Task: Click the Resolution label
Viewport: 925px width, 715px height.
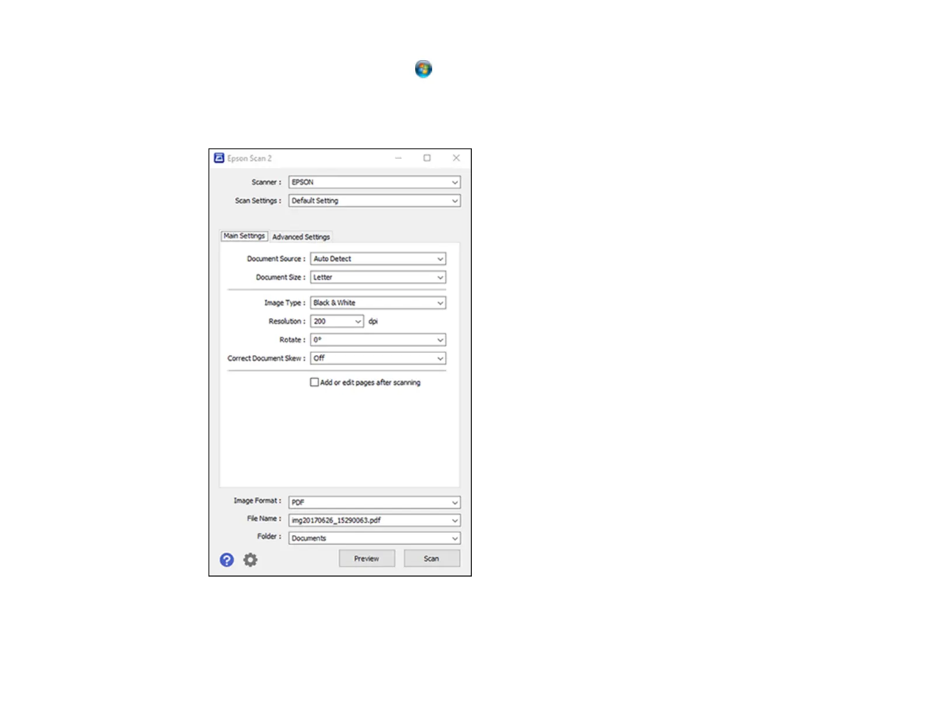Action: coord(287,321)
